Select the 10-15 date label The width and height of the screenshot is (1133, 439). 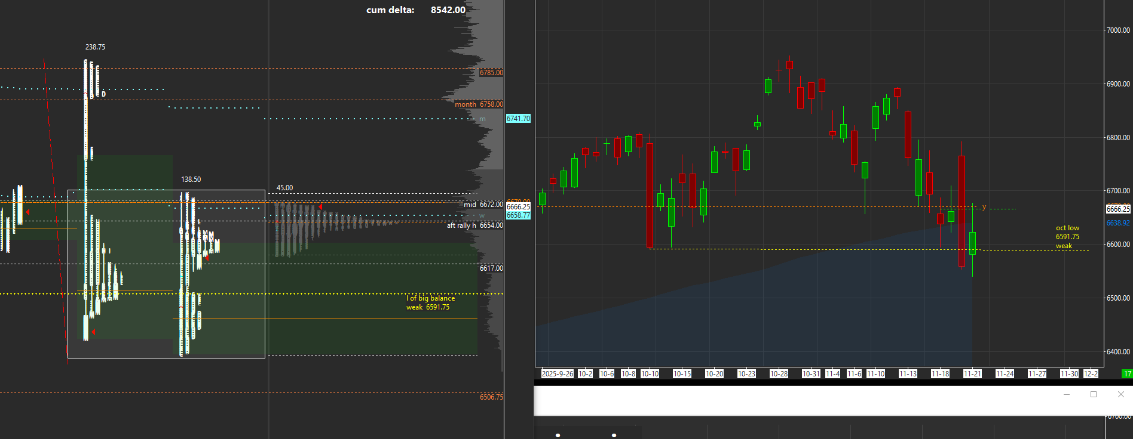point(682,374)
